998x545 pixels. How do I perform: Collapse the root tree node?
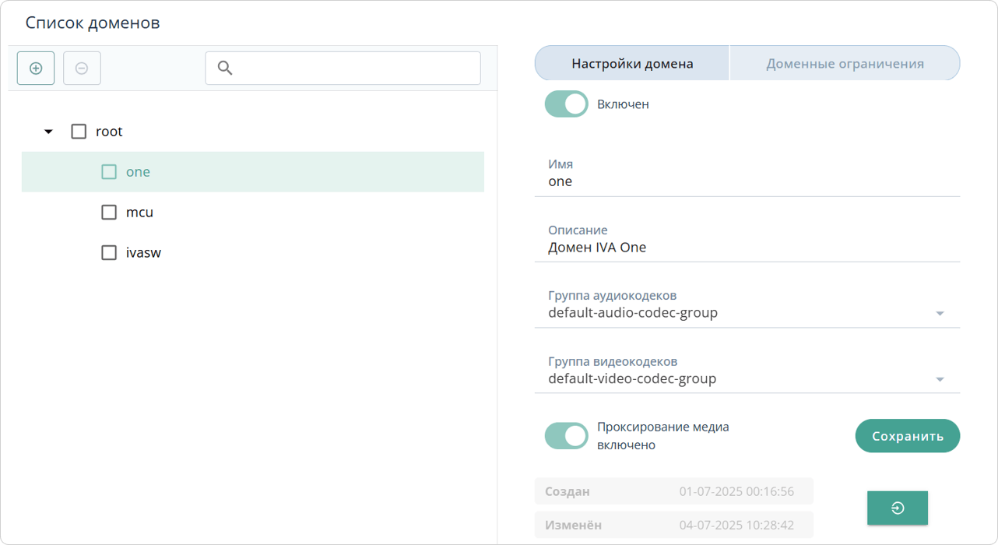click(48, 132)
